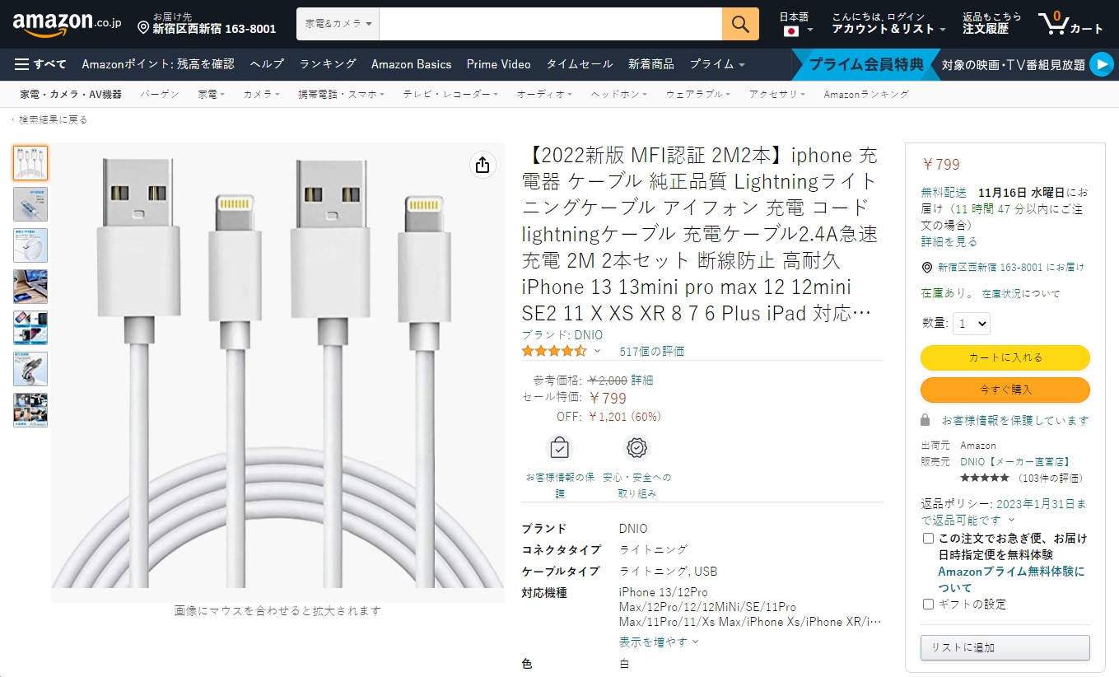Open the 家電&カメラ search category dropdown

pyautogui.click(x=337, y=24)
